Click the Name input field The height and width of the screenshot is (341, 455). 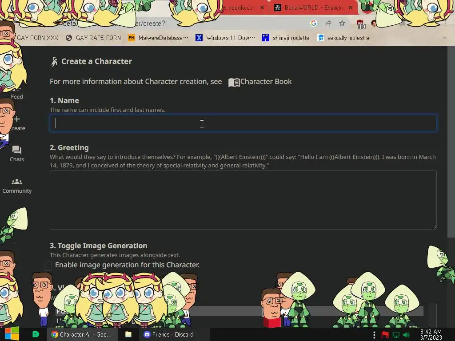pos(243,123)
